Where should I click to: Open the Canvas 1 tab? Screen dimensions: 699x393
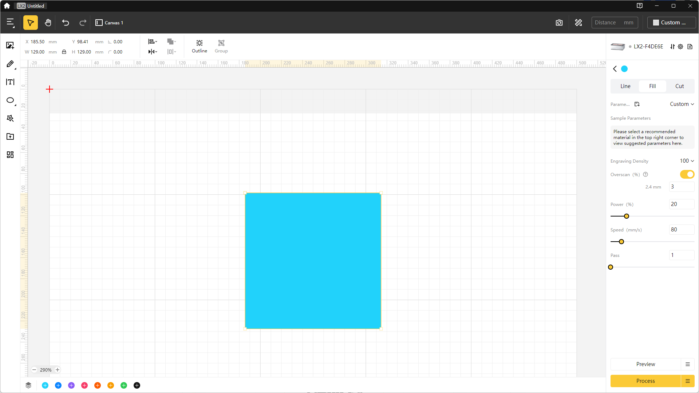pyautogui.click(x=109, y=23)
